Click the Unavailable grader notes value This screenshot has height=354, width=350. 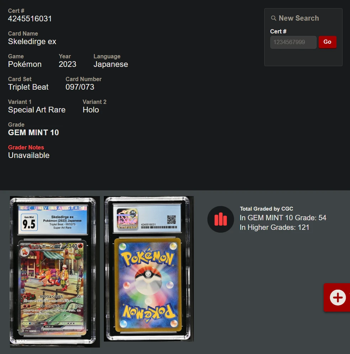point(29,155)
